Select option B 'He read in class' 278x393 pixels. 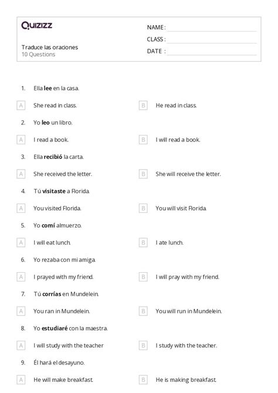coord(143,106)
